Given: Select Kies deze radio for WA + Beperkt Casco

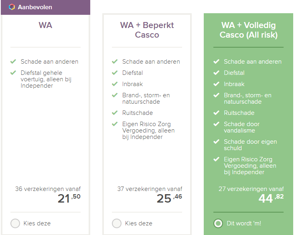Looking at the screenshot, I should [x=117, y=223].
